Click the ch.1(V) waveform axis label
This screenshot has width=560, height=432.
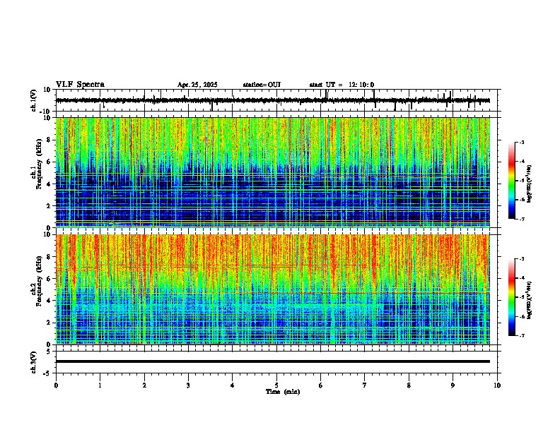(x=34, y=100)
